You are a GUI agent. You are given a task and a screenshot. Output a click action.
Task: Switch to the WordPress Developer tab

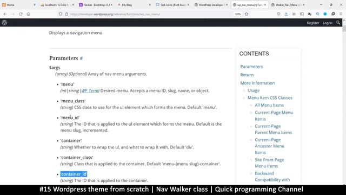210,5
